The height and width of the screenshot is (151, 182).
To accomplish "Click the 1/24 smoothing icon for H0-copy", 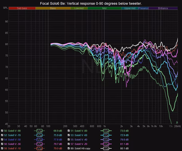I will point(106,149).
